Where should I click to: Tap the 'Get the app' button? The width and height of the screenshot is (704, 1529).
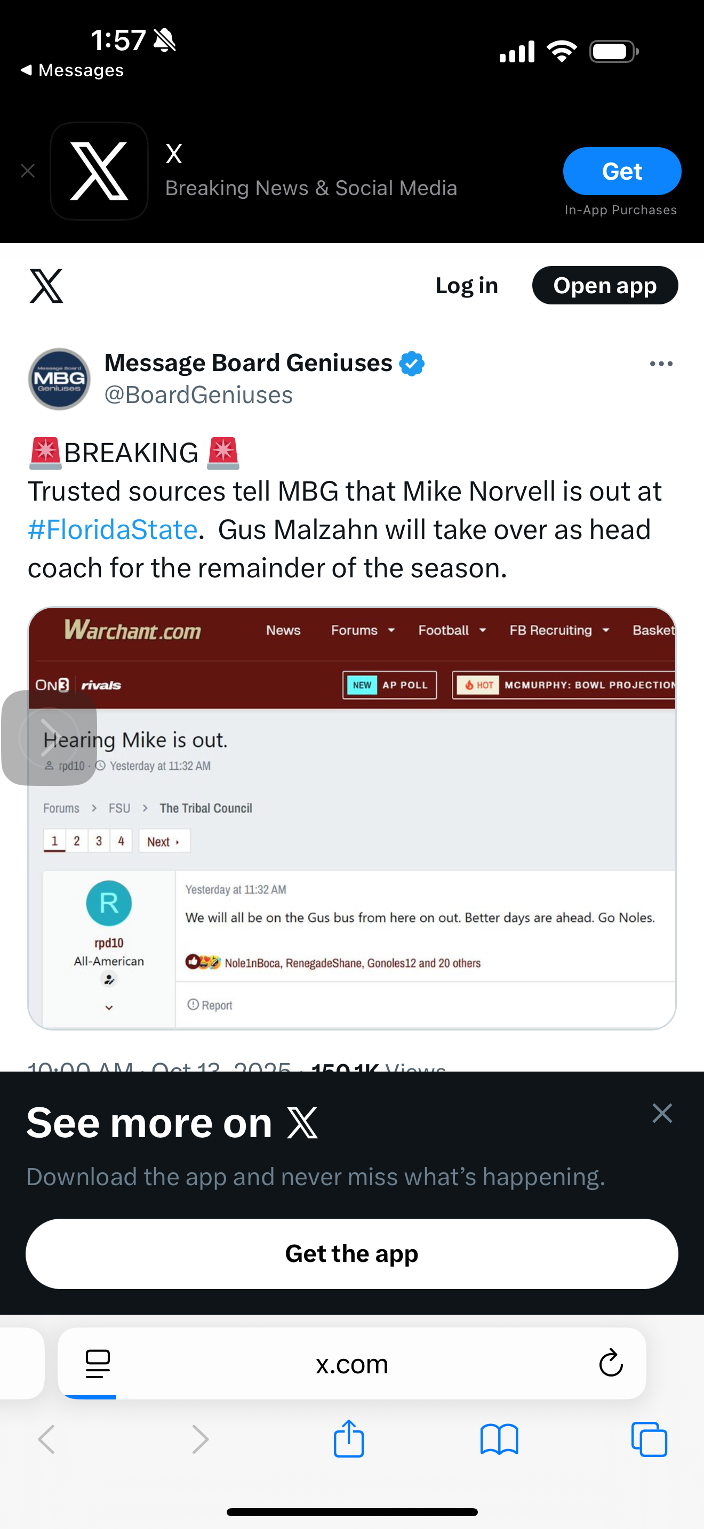point(352,1253)
